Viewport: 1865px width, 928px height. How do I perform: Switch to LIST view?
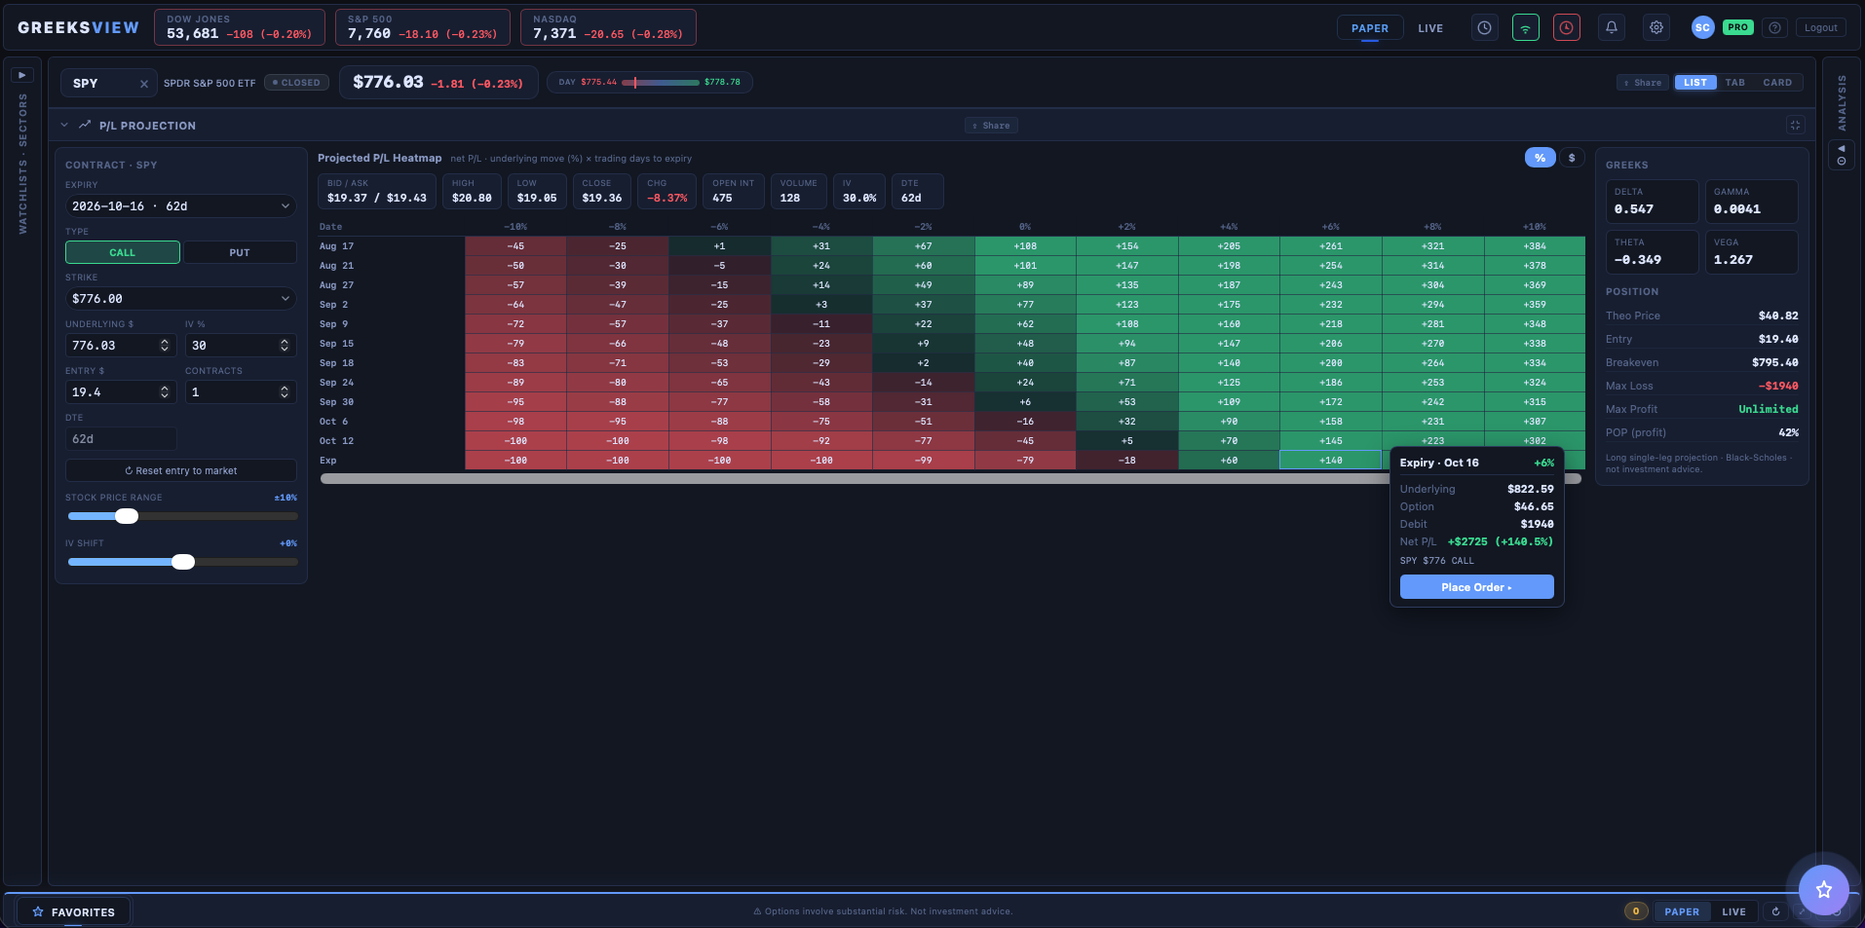click(1695, 83)
